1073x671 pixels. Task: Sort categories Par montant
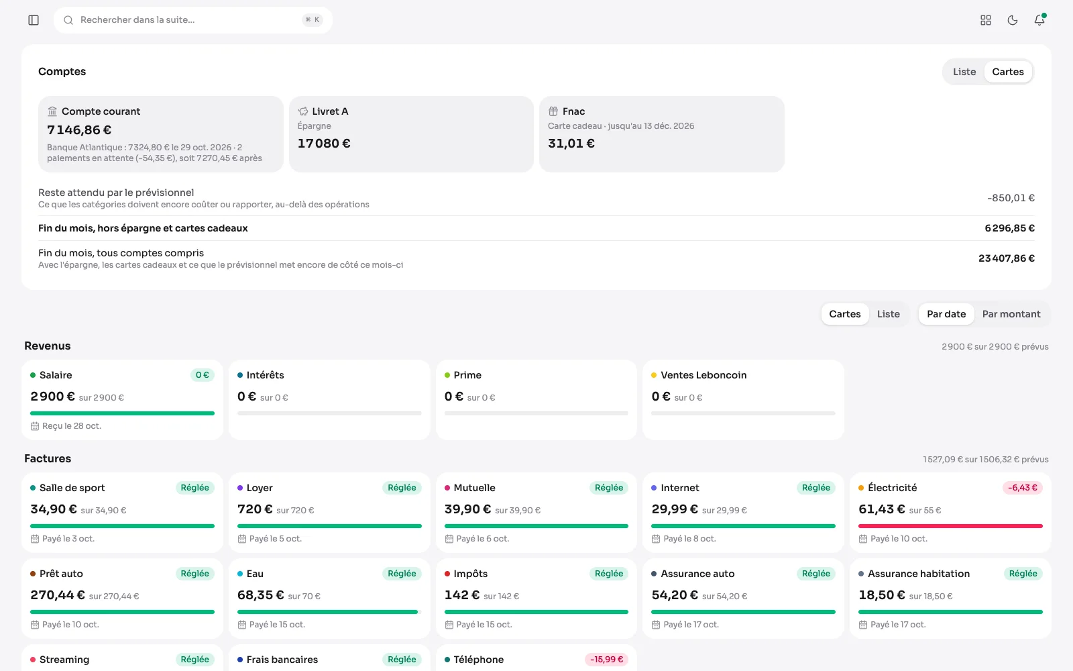(x=1011, y=314)
